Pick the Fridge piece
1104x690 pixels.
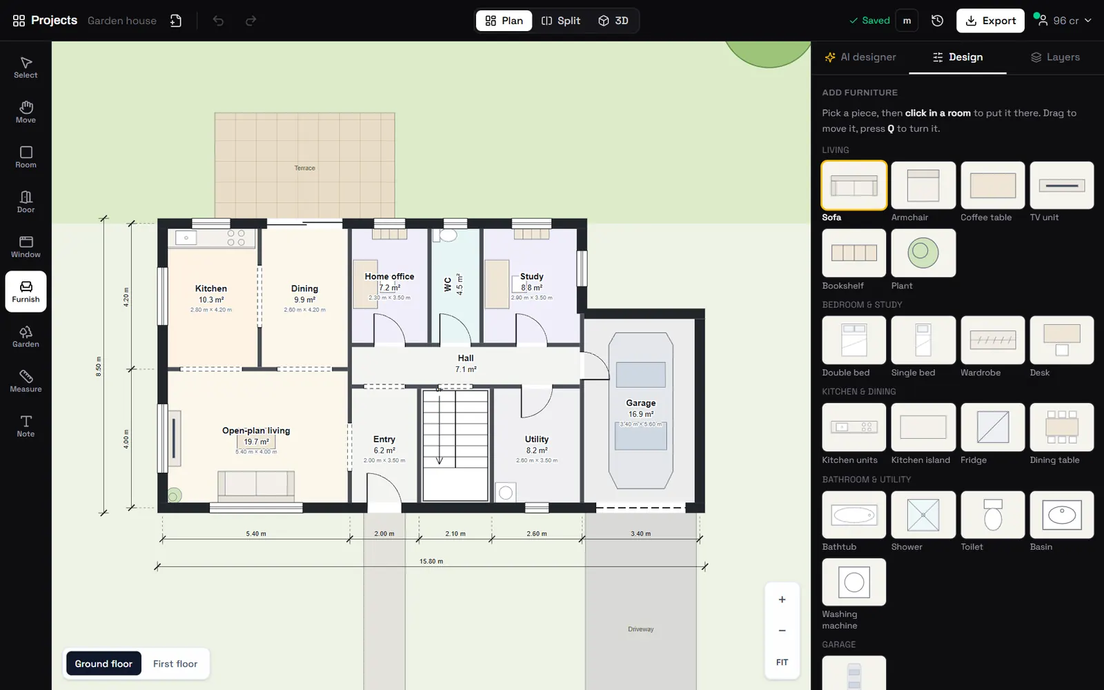[993, 427]
